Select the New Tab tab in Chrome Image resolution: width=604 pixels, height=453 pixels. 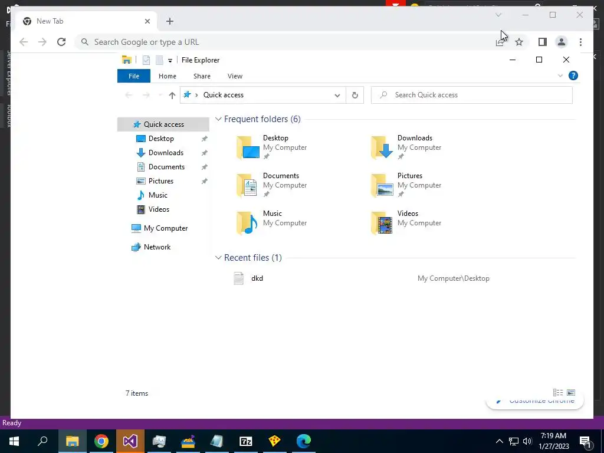coord(85,21)
